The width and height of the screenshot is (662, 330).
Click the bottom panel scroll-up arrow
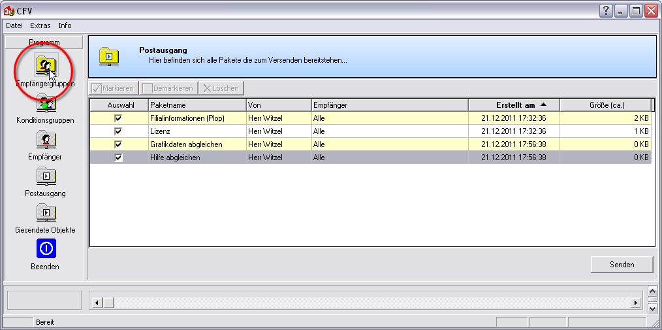652,291
